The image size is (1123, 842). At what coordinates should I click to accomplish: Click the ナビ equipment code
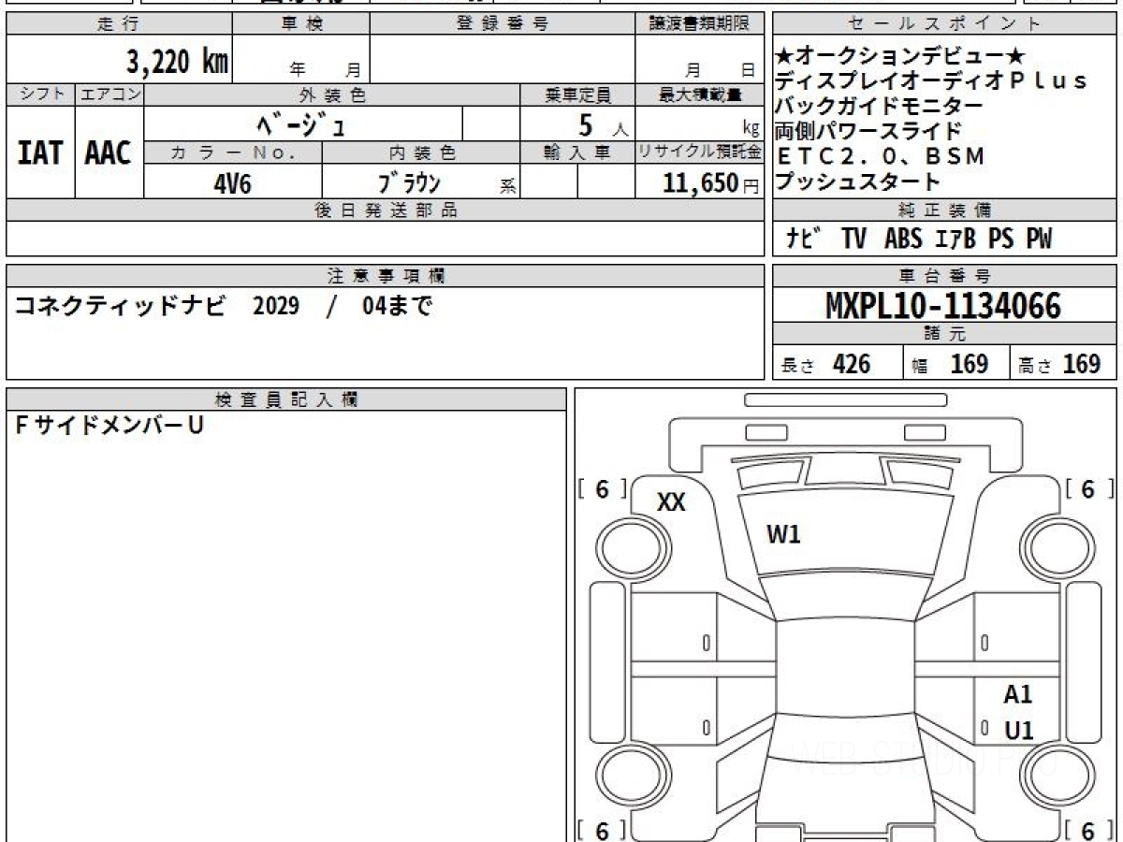point(805,240)
